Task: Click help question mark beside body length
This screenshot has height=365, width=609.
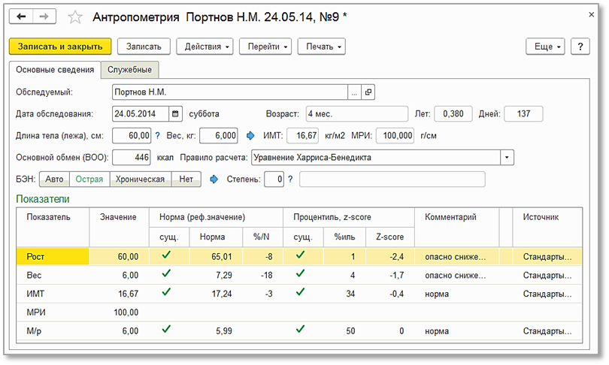Action: pos(157,136)
